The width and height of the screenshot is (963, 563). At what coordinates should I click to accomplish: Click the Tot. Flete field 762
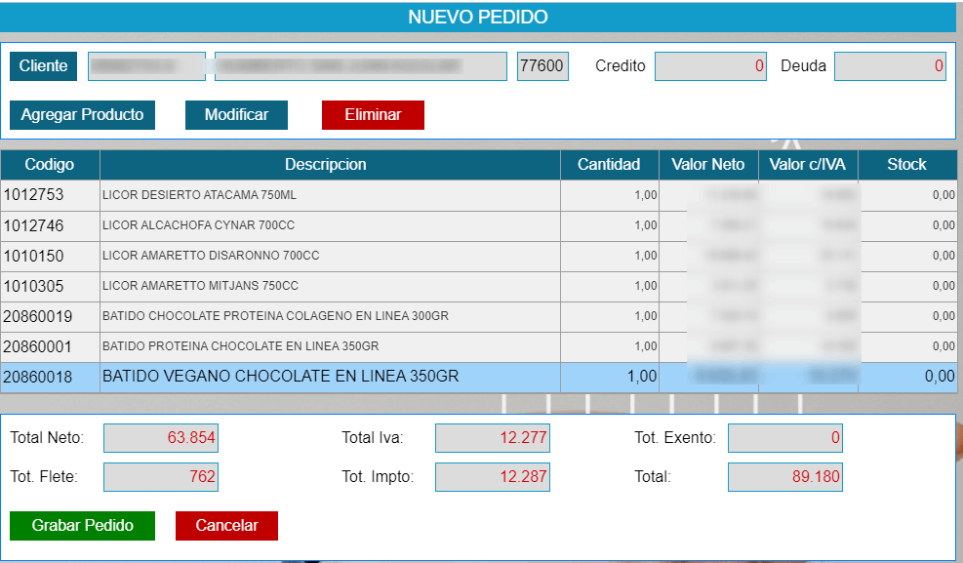coord(161,477)
